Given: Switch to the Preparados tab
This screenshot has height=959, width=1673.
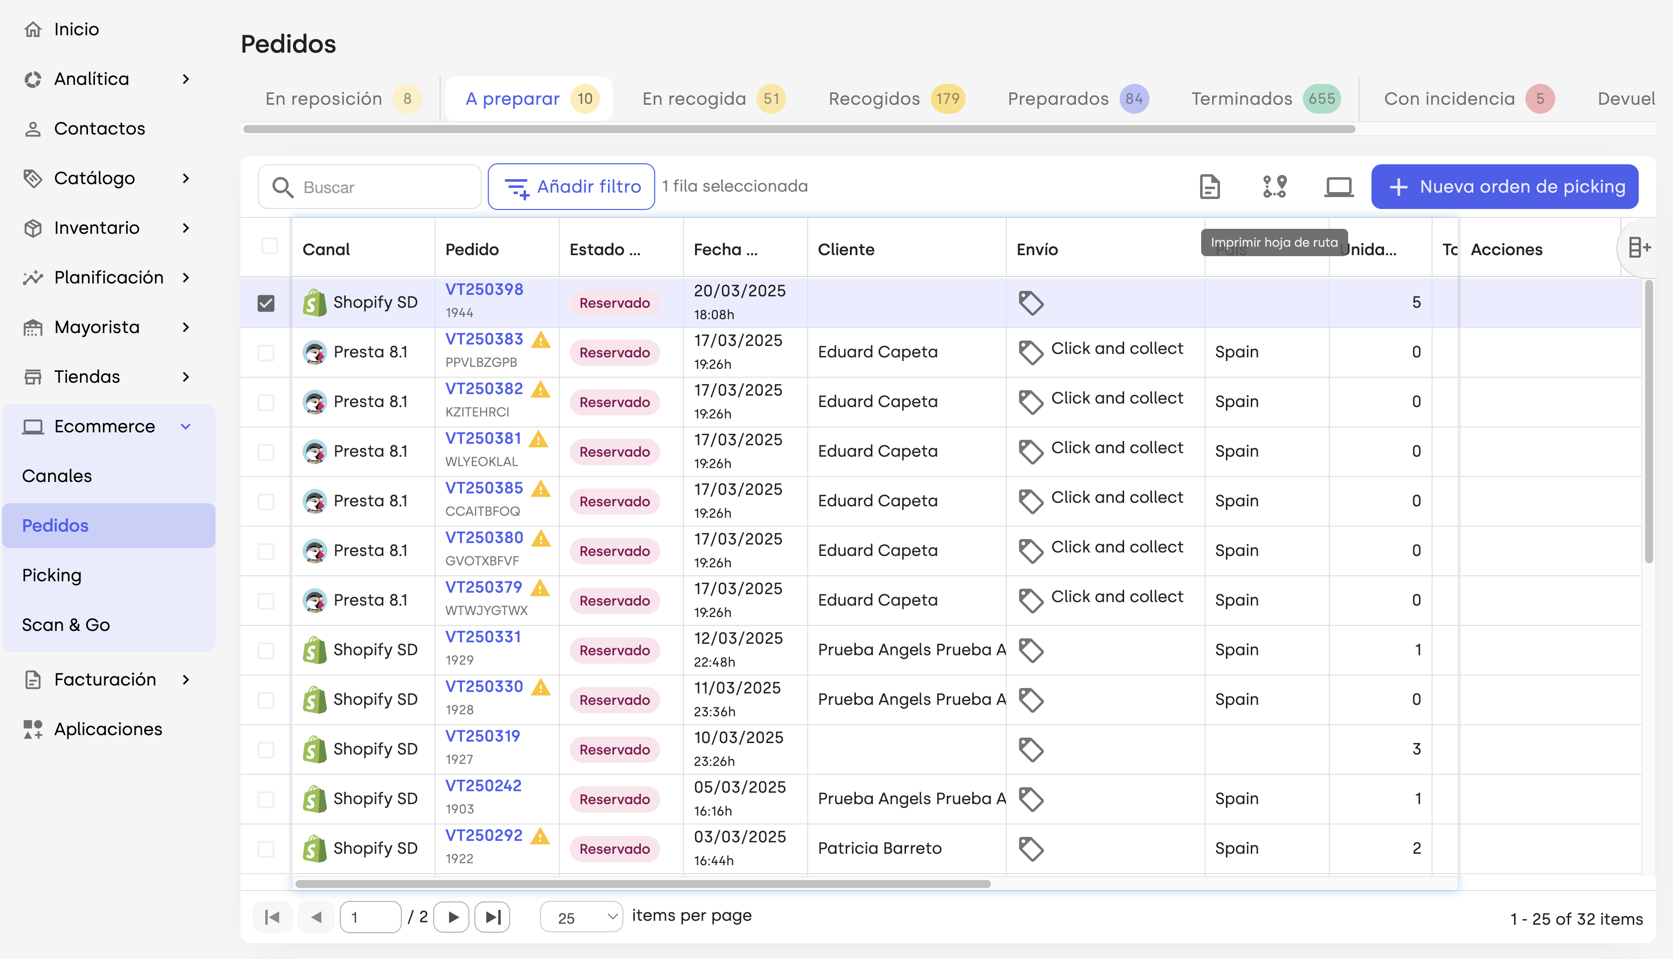Looking at the screenshot, I should [1078, 99].
